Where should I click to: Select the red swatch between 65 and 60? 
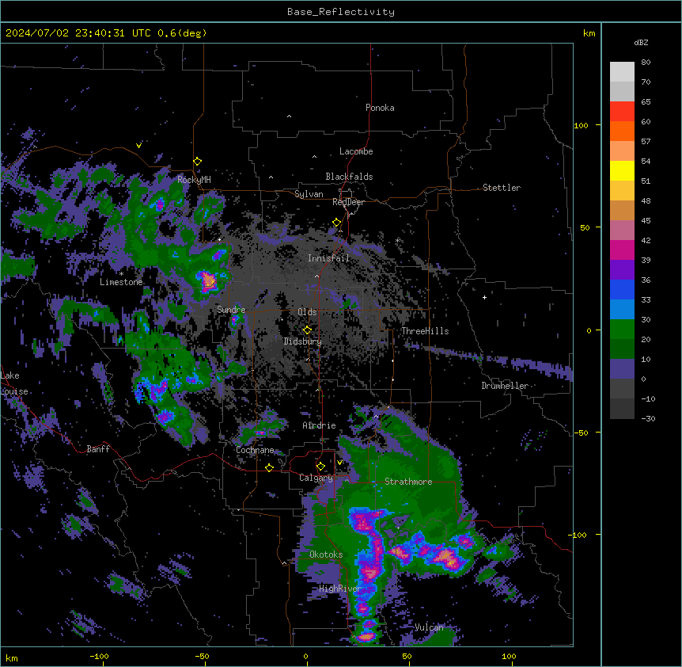[622, 112]
